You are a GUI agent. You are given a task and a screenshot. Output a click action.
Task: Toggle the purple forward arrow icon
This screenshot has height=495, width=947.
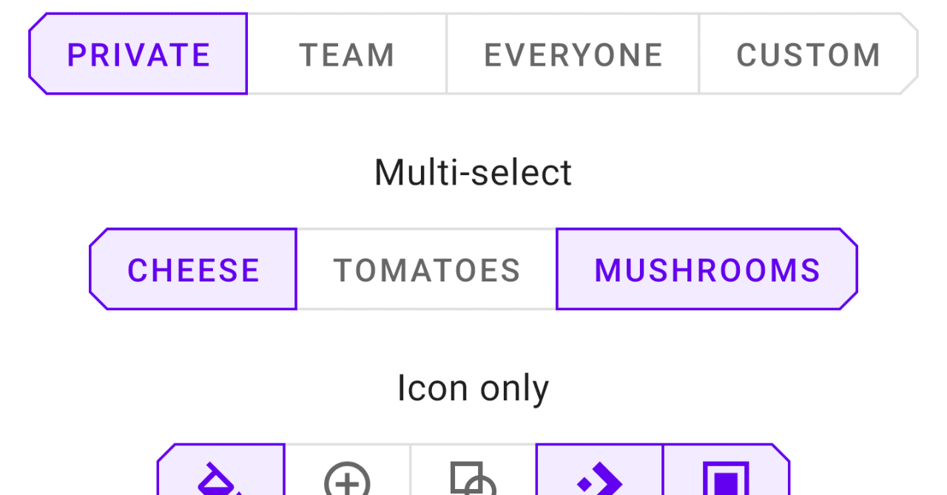tap(599, 480)
